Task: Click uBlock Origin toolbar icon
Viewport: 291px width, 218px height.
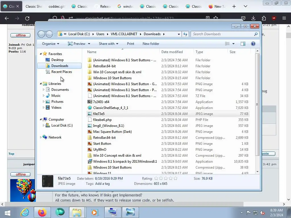Action: coord(274,18)
